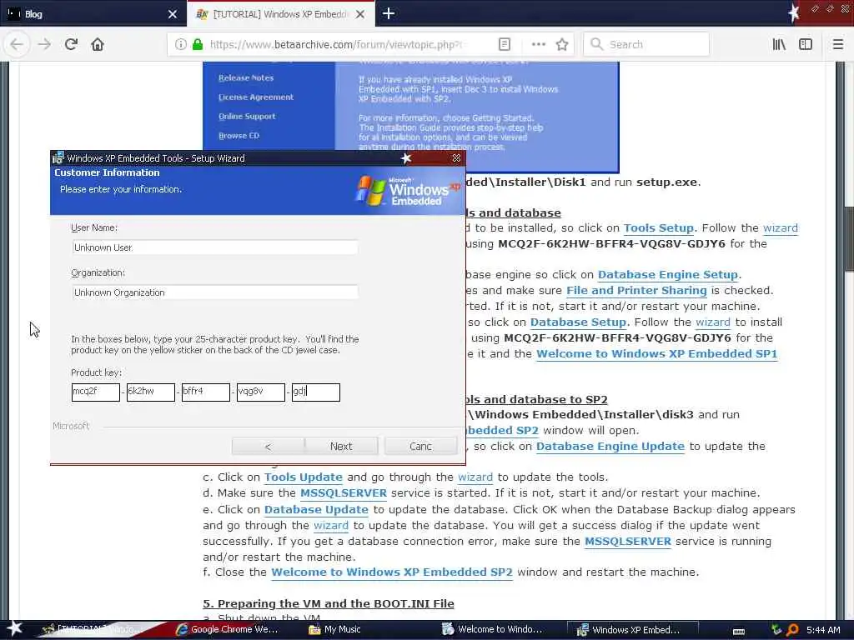Open the Database Update link

click(316, 510)
